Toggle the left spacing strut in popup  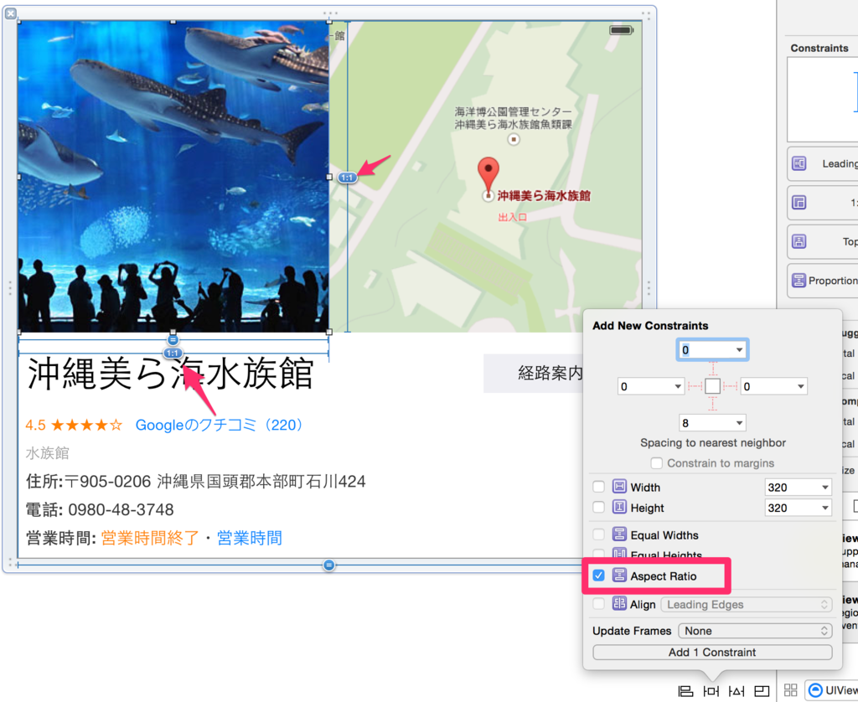[x=695, y=386]
